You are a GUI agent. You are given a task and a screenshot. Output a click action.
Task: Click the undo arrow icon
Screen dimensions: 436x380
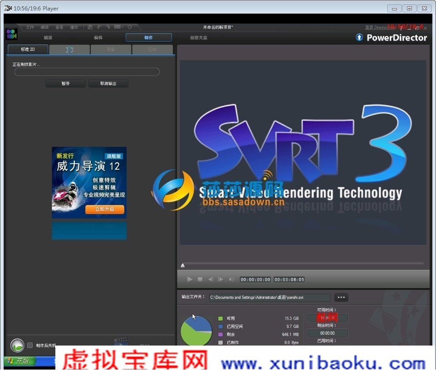point(99,27)
